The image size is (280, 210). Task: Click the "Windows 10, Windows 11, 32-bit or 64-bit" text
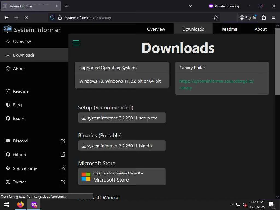click(120, 81)
